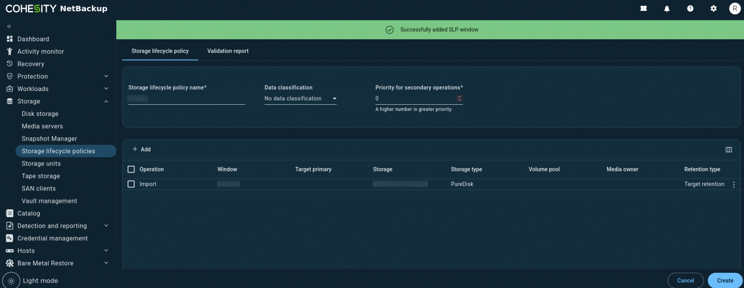
Task: Collapse the sidebar with the double-chevron icon
Action: point(9,26)
